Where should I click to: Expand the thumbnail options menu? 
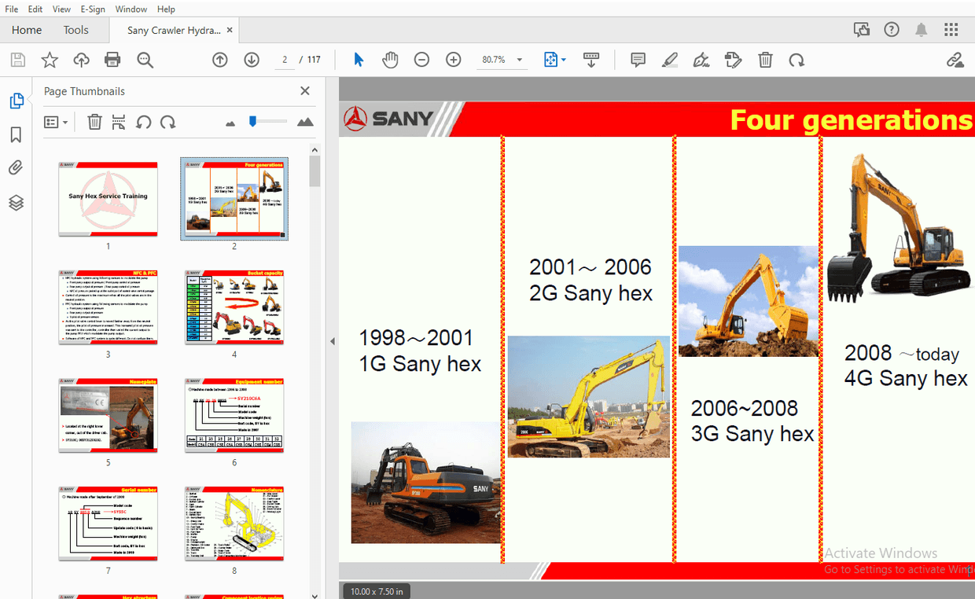[x=55, y=122]
